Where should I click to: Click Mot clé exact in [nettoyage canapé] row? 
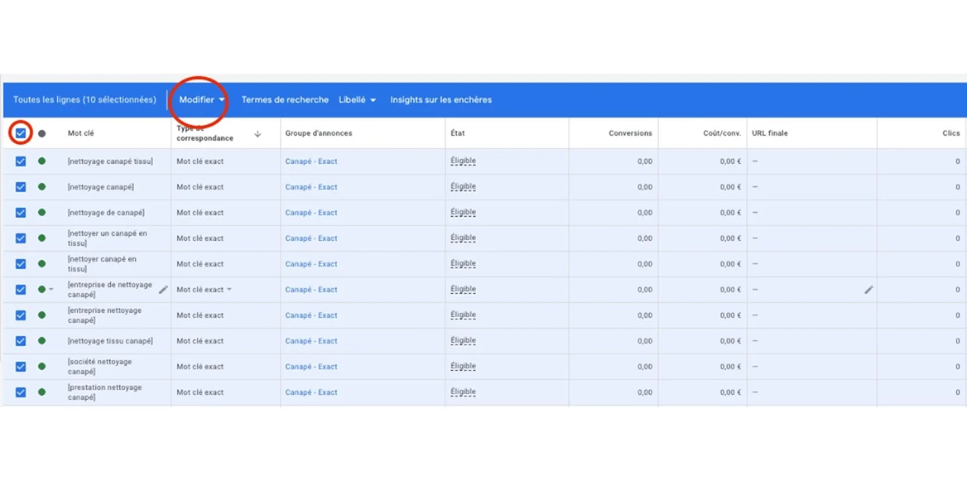coord(200,187)
